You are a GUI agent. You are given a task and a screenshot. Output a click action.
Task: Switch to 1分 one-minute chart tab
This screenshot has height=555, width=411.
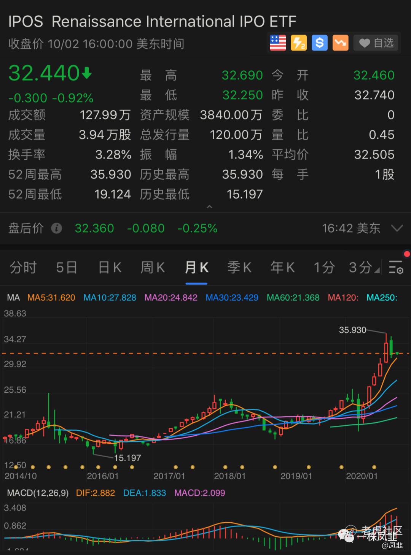pyautogui.click(x=324, y=268)
